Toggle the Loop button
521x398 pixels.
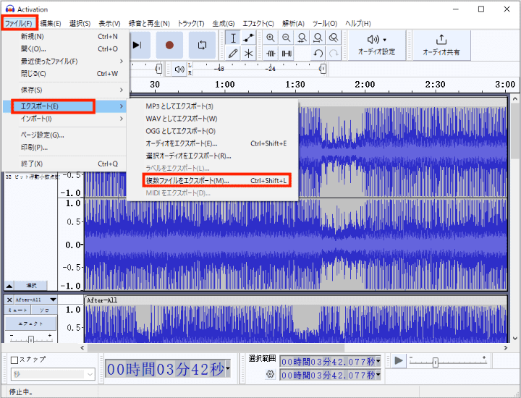[x=202, y=45]
